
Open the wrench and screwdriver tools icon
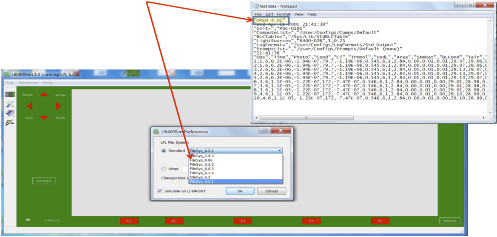(x=10, y=104)
